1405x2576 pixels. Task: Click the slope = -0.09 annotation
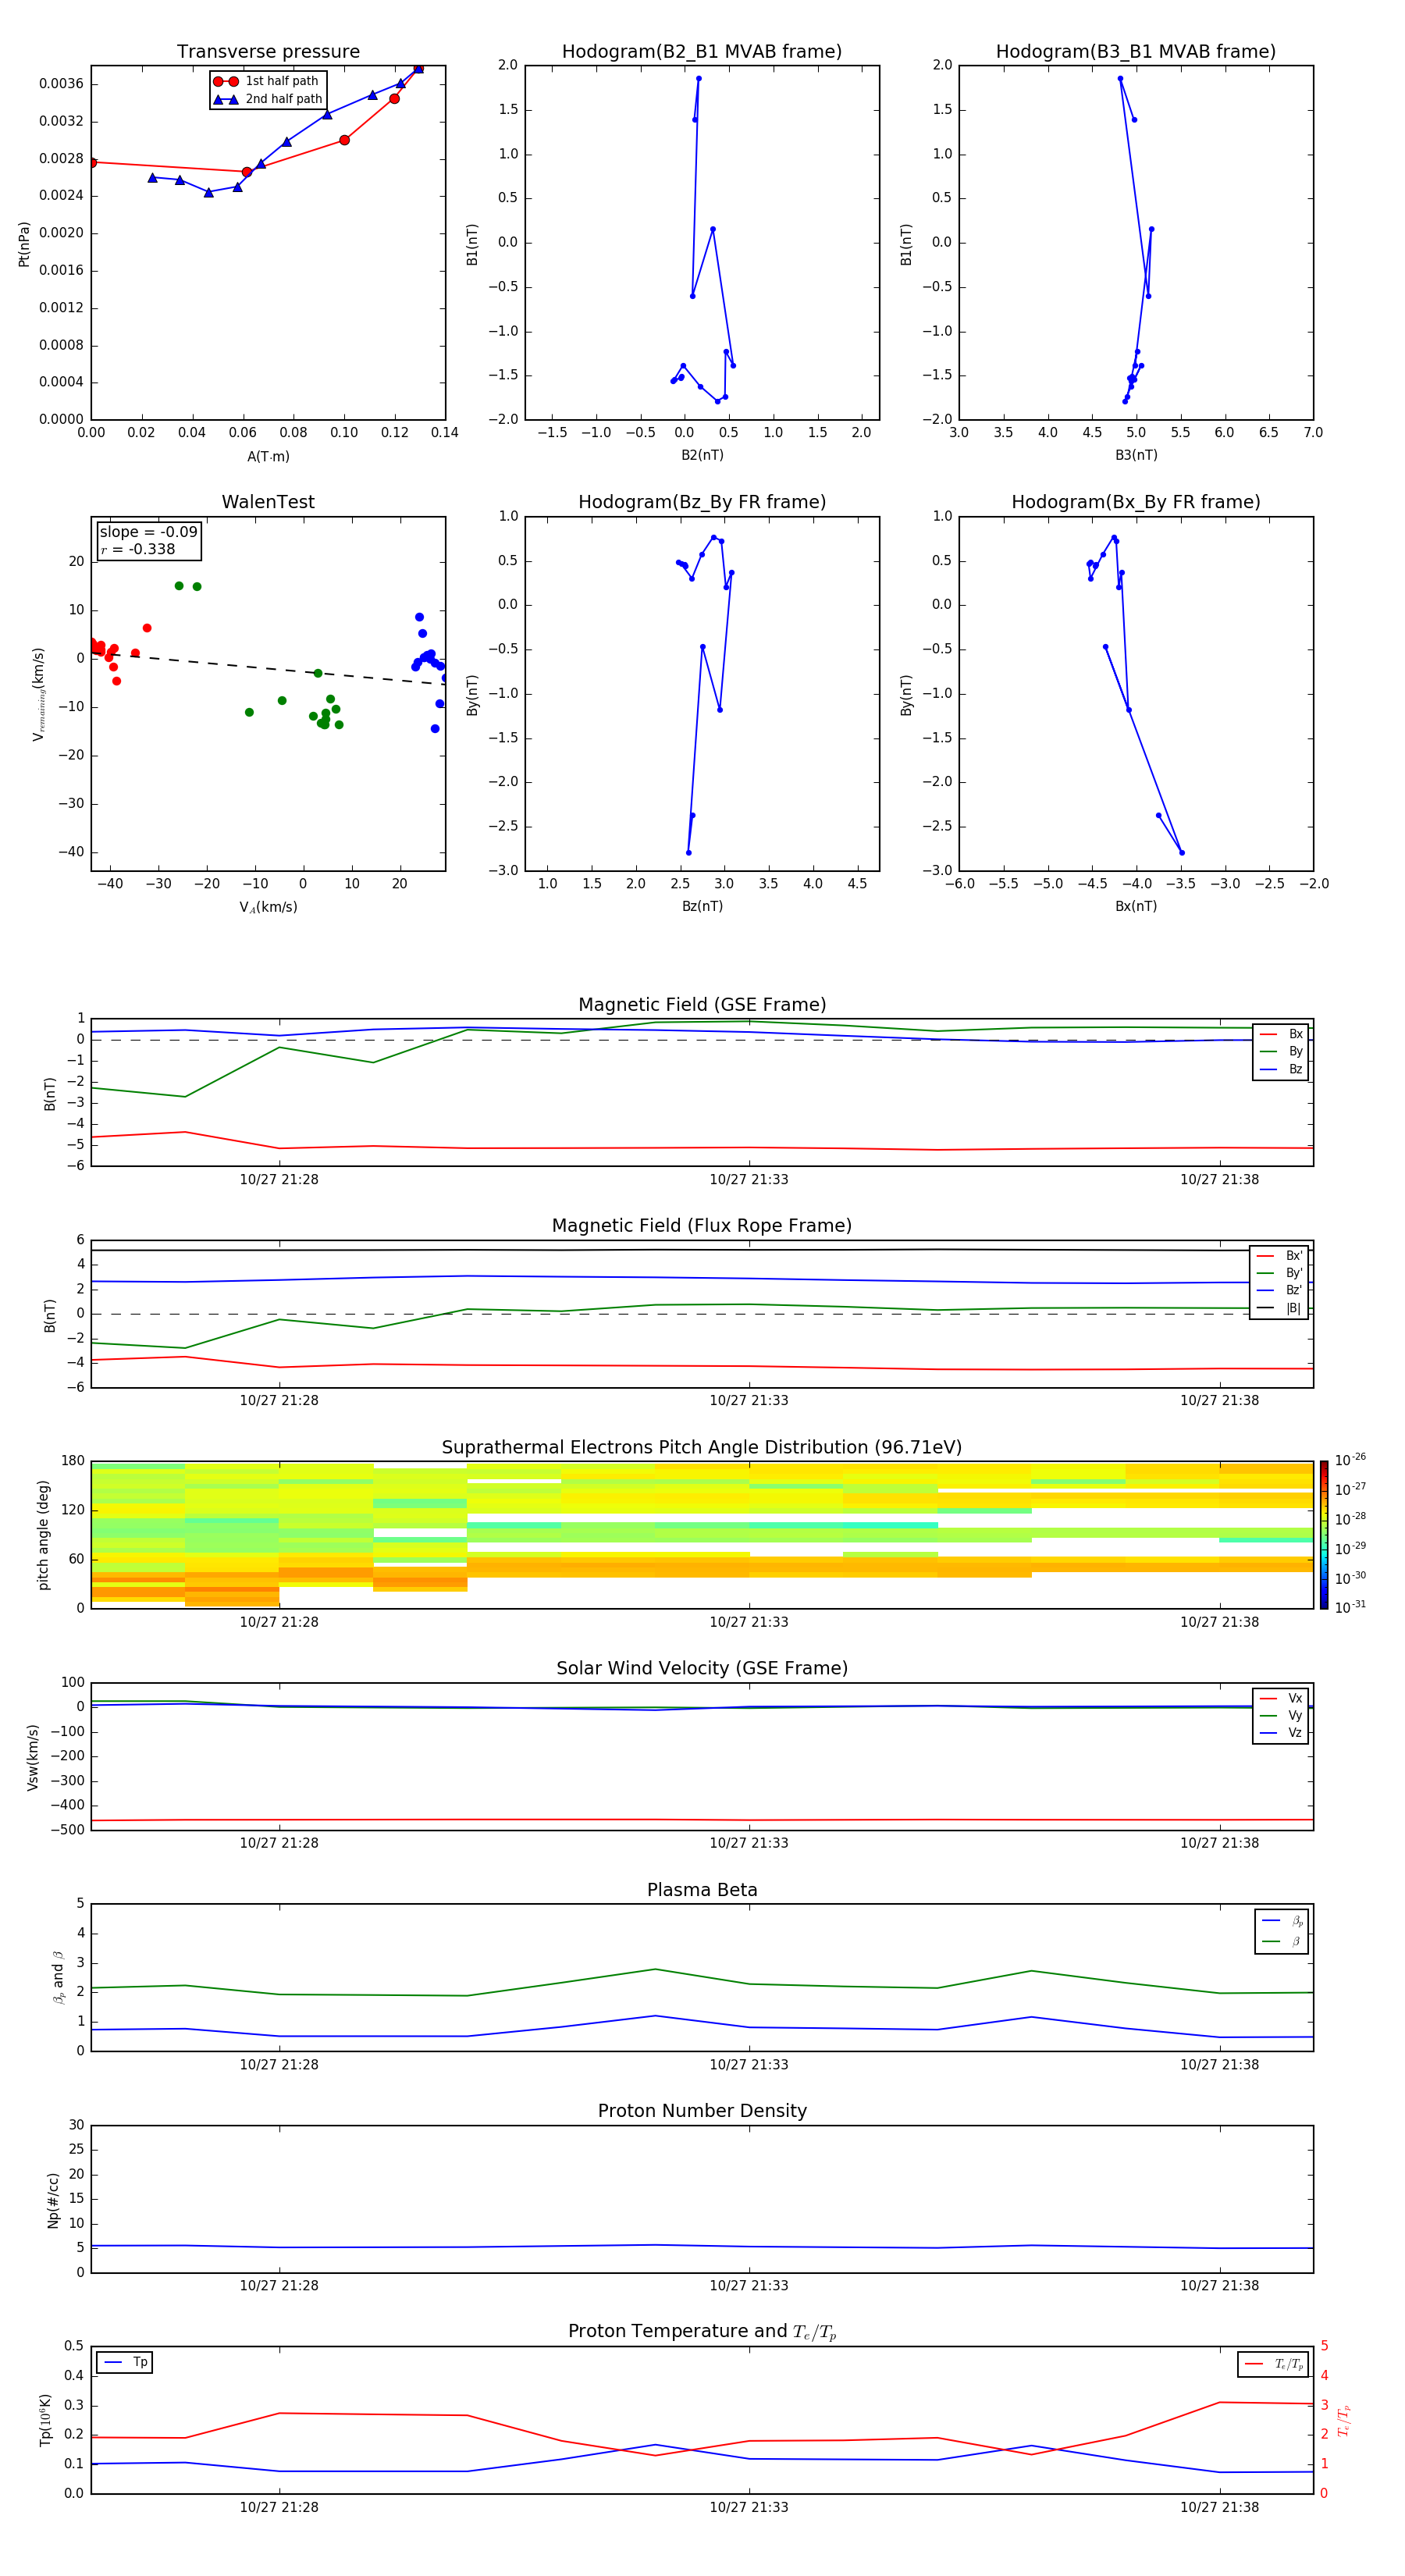click(x=148, y=532)
